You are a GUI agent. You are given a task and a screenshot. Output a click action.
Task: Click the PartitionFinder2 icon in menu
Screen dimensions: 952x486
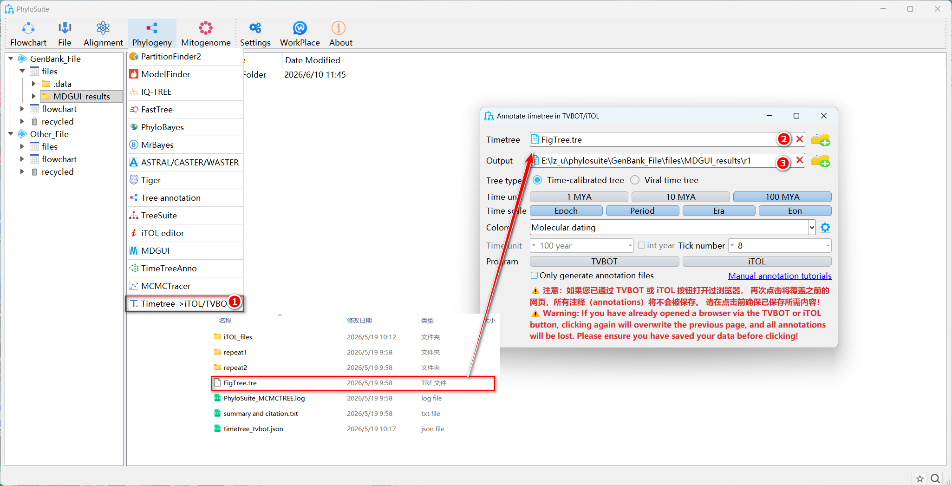134,57
